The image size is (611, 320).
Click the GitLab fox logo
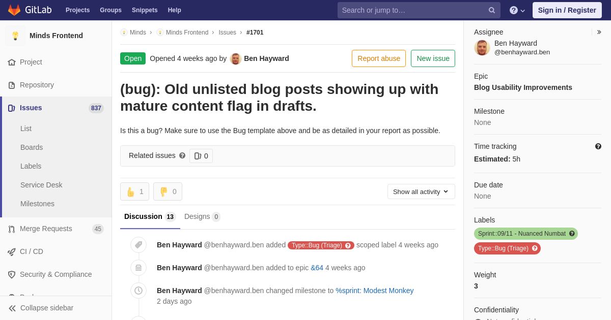click(14, 10)
